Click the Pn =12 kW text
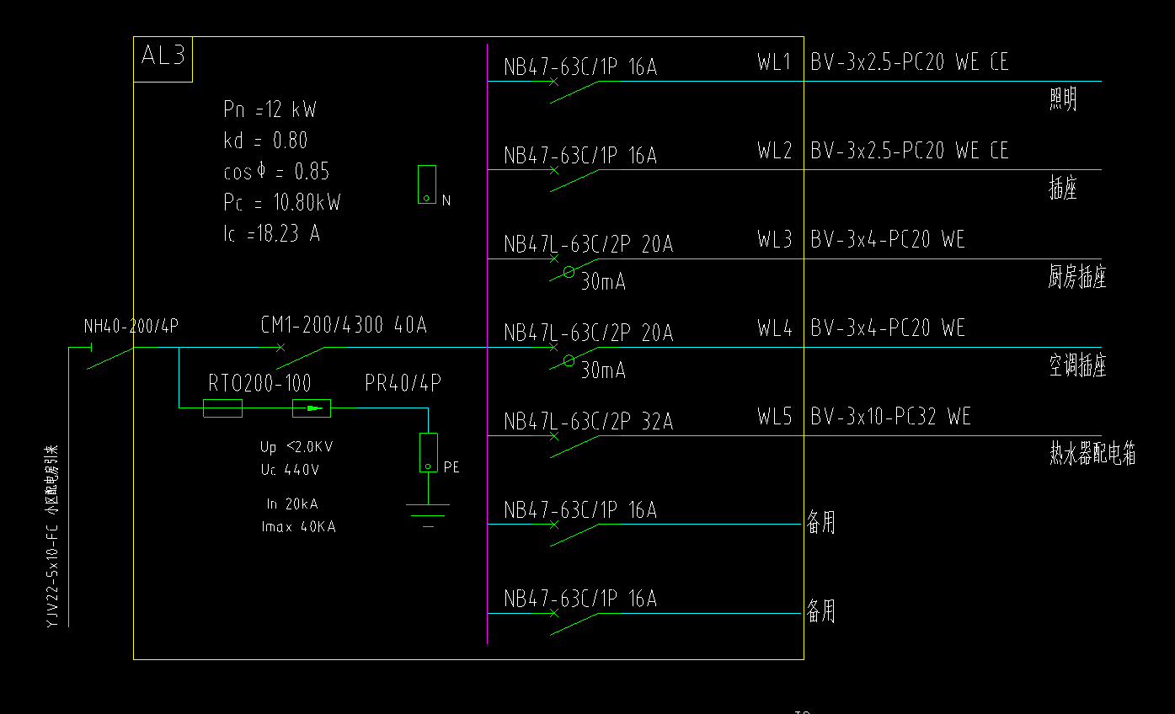The width and height of the screenshot is (1175, 714). coord(270,109)
